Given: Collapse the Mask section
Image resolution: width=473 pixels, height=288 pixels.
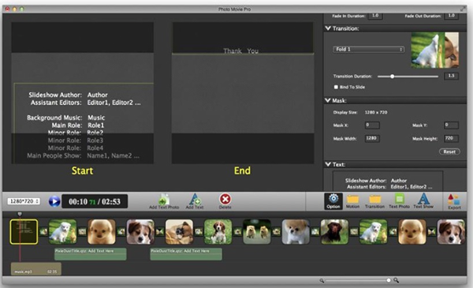Looking at the screenshot, I should 328,100.
